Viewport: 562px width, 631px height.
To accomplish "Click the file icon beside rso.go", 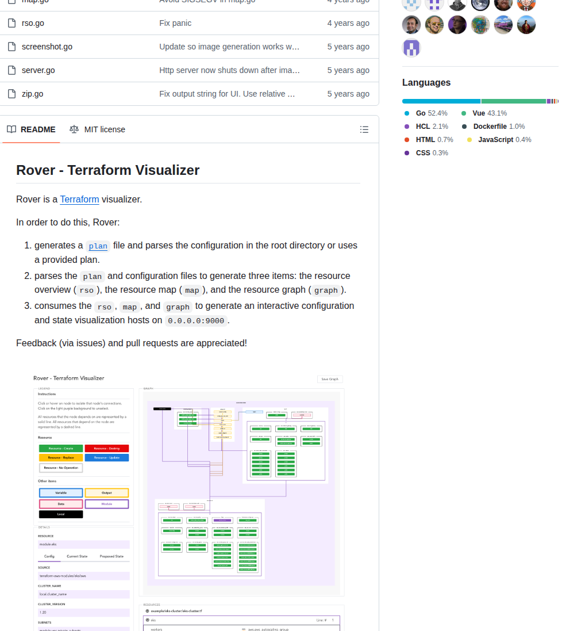I will 12,23.
